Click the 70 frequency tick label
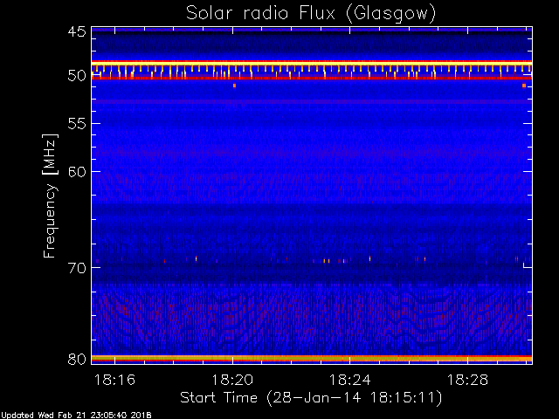Viewport: 559px width, 419px height. 77,268
